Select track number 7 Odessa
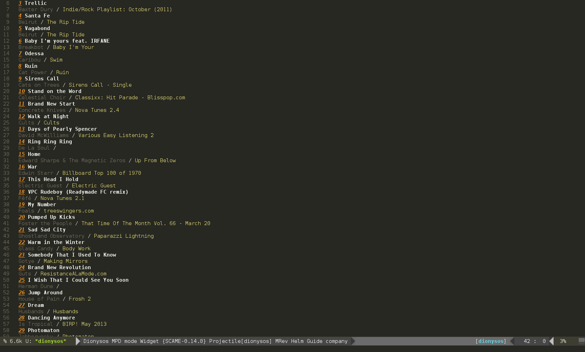Screen dimensions: 585x352 (x=20, y=53)
